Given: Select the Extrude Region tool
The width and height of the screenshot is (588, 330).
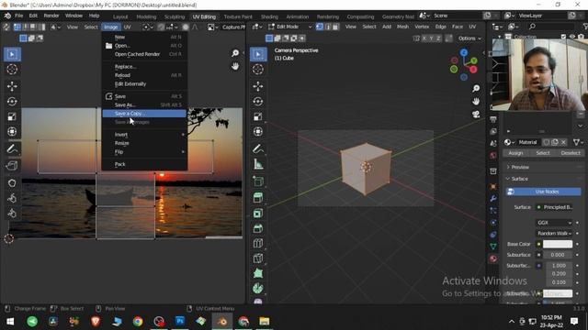Looking at the screenshot, I should coord(258,198).
